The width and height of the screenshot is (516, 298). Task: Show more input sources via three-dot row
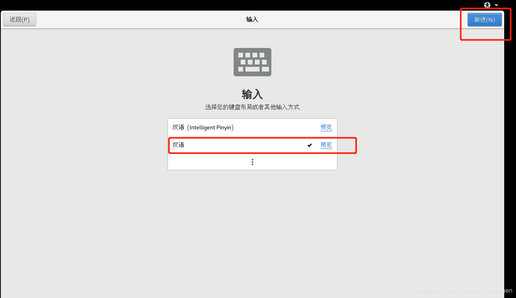(252, 162)
